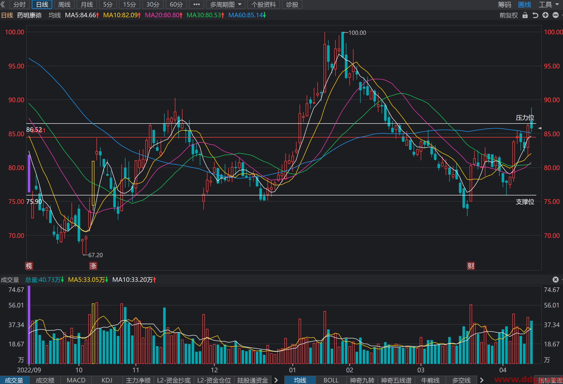Click the volume MA5:33.05万 label

click(88, 280)
